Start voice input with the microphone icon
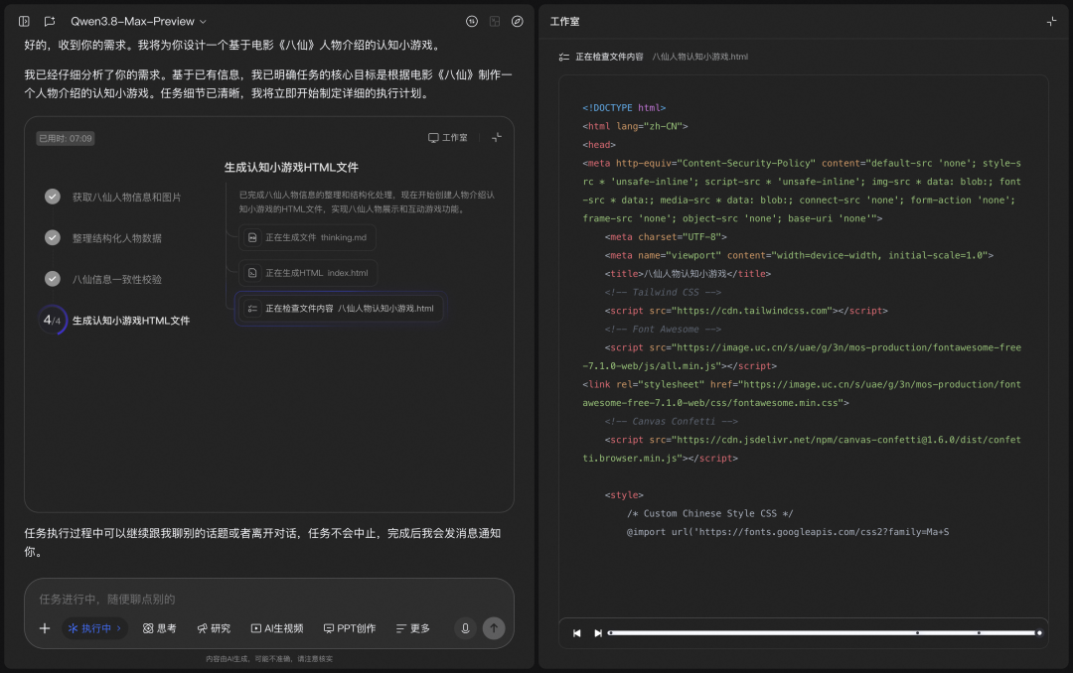 click(x=465, y=628)
